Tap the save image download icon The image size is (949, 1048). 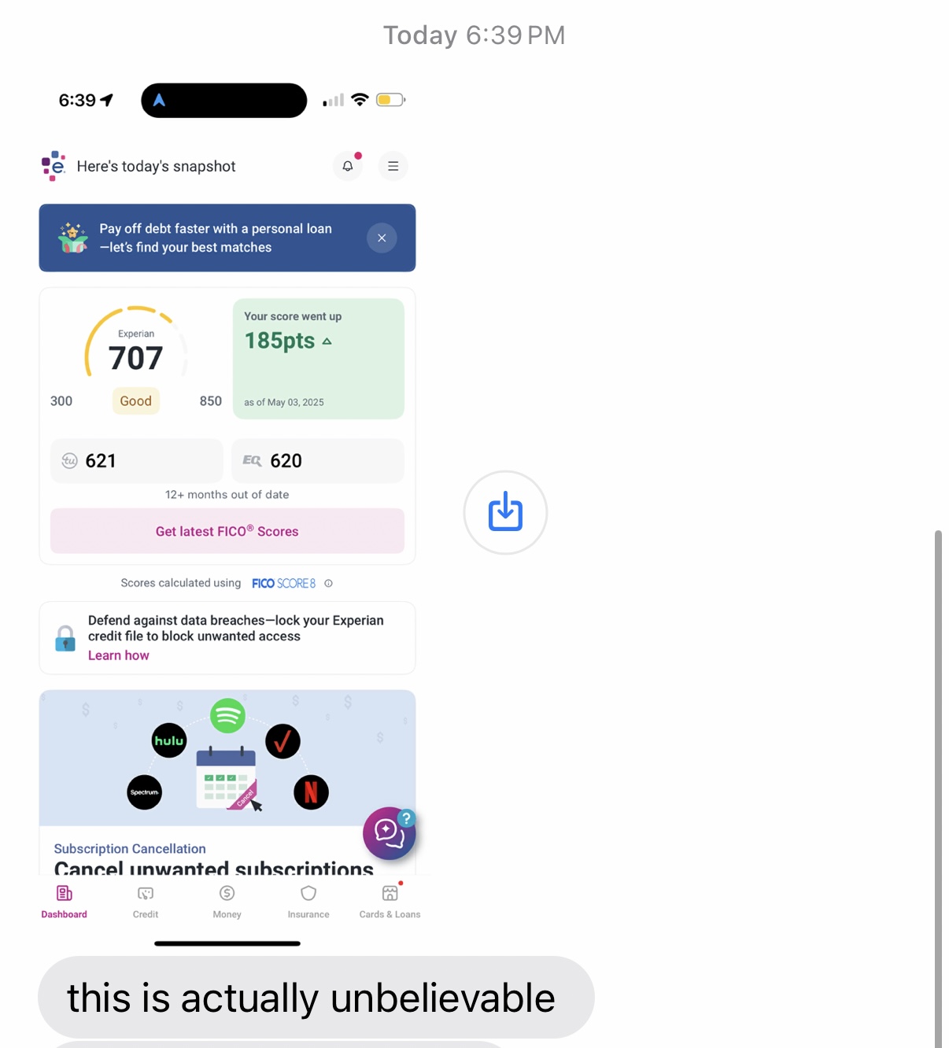505,512
